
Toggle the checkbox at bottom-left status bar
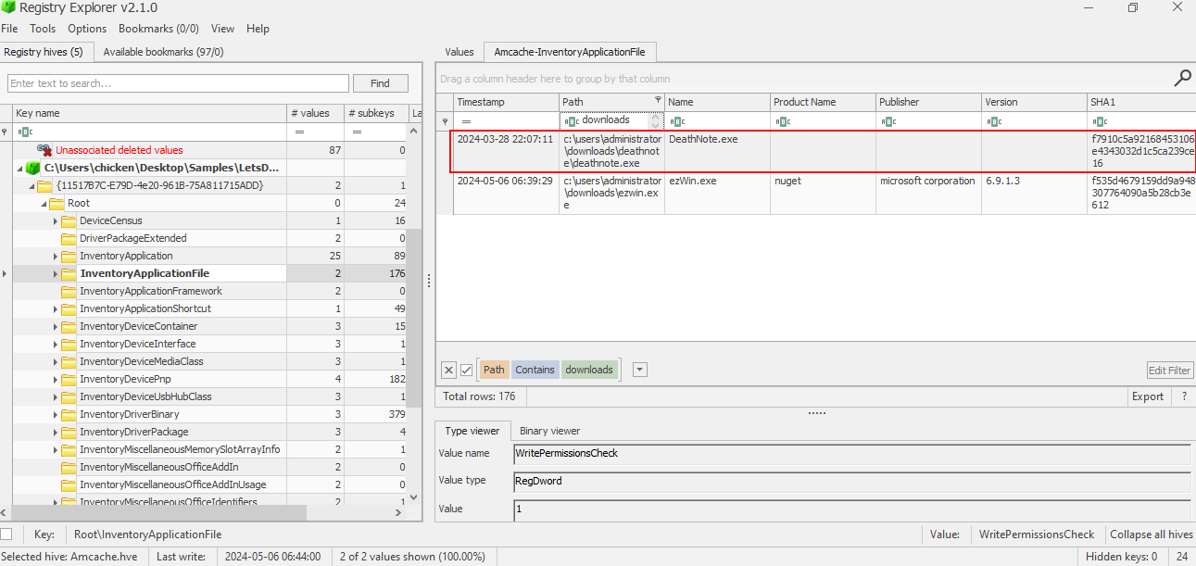pos(6,535)
